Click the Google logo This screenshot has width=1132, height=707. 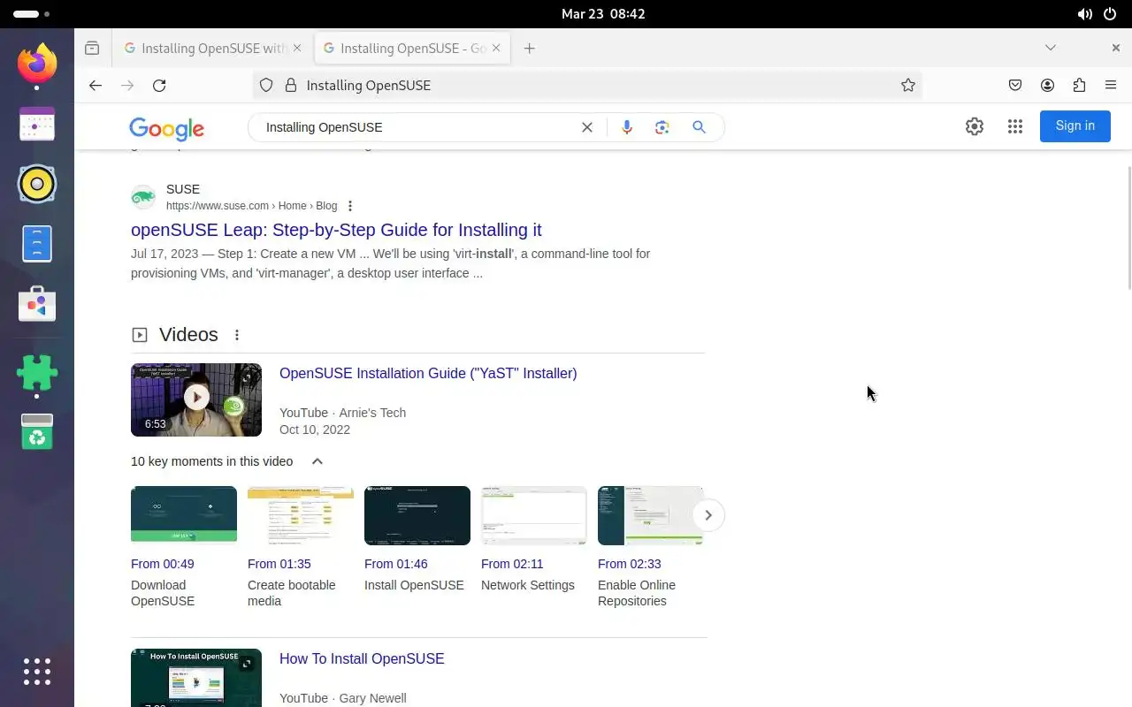coord(166,129)
